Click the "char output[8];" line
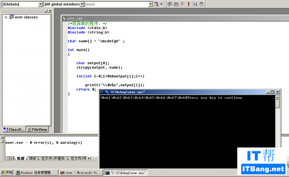 click(93, 63)
